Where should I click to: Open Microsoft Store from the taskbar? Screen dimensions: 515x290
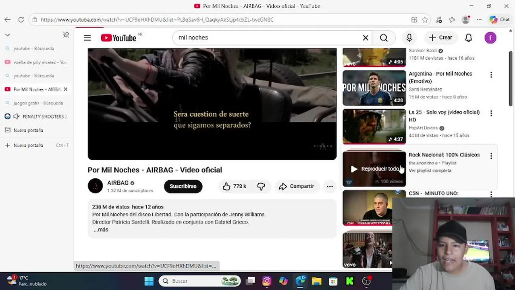[333, 281]
